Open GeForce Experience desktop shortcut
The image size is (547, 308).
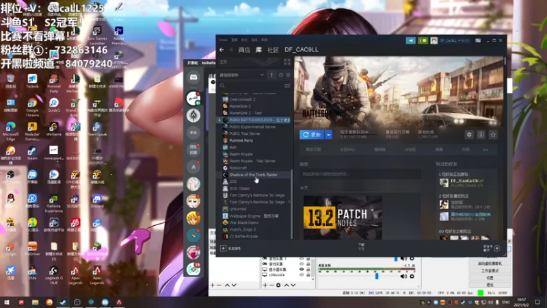tap(54, 203)
